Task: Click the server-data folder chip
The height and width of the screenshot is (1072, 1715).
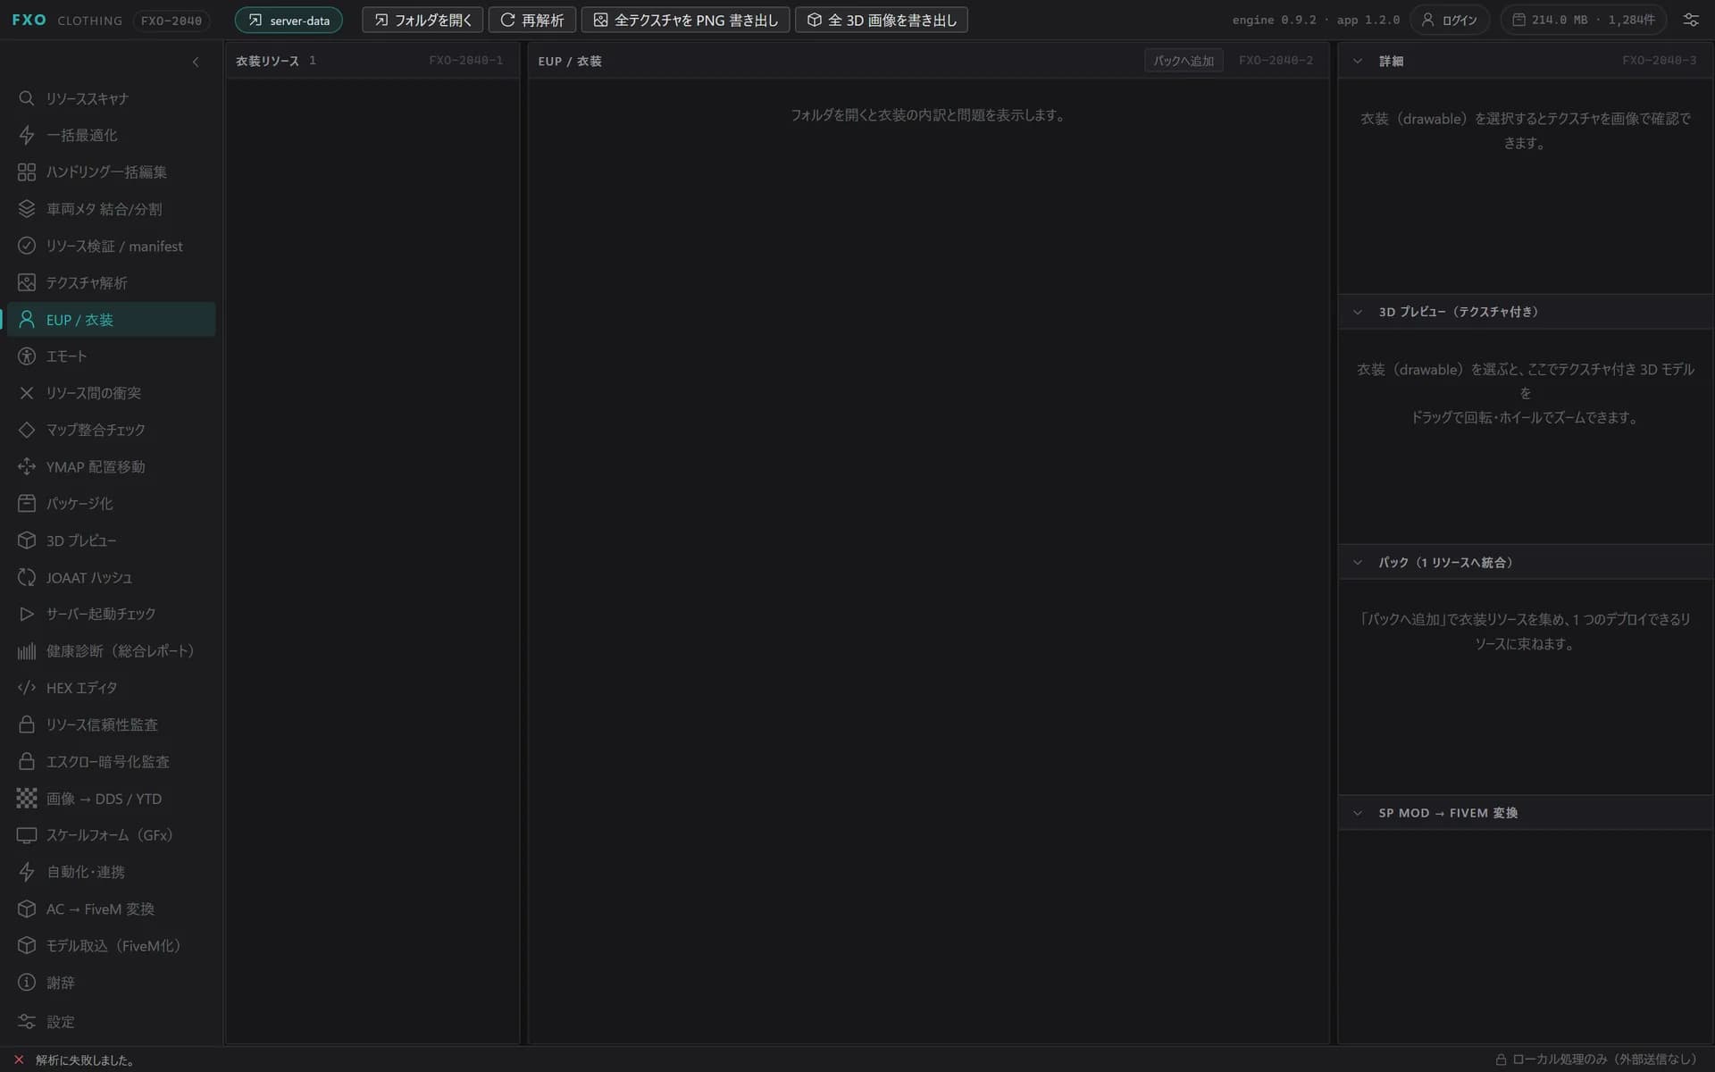Action: pos(289,20)
